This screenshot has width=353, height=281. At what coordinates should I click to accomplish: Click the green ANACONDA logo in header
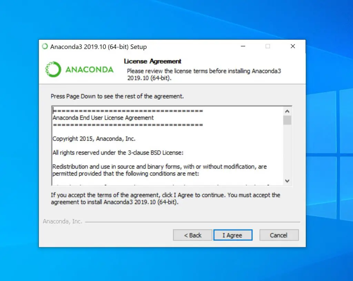[x=80, y=69]
